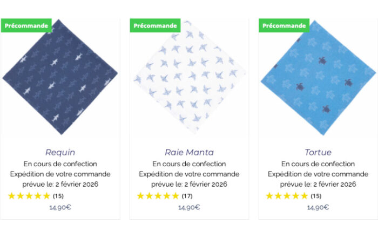378x238 pixels.
Task: Open the (17) reviews count for Raie Manta
Action: (187, 196)
